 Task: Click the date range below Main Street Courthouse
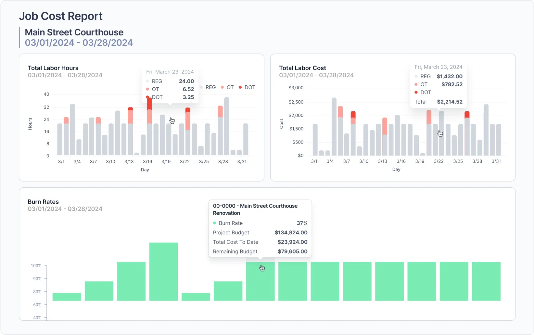click(x=79, y=43)
